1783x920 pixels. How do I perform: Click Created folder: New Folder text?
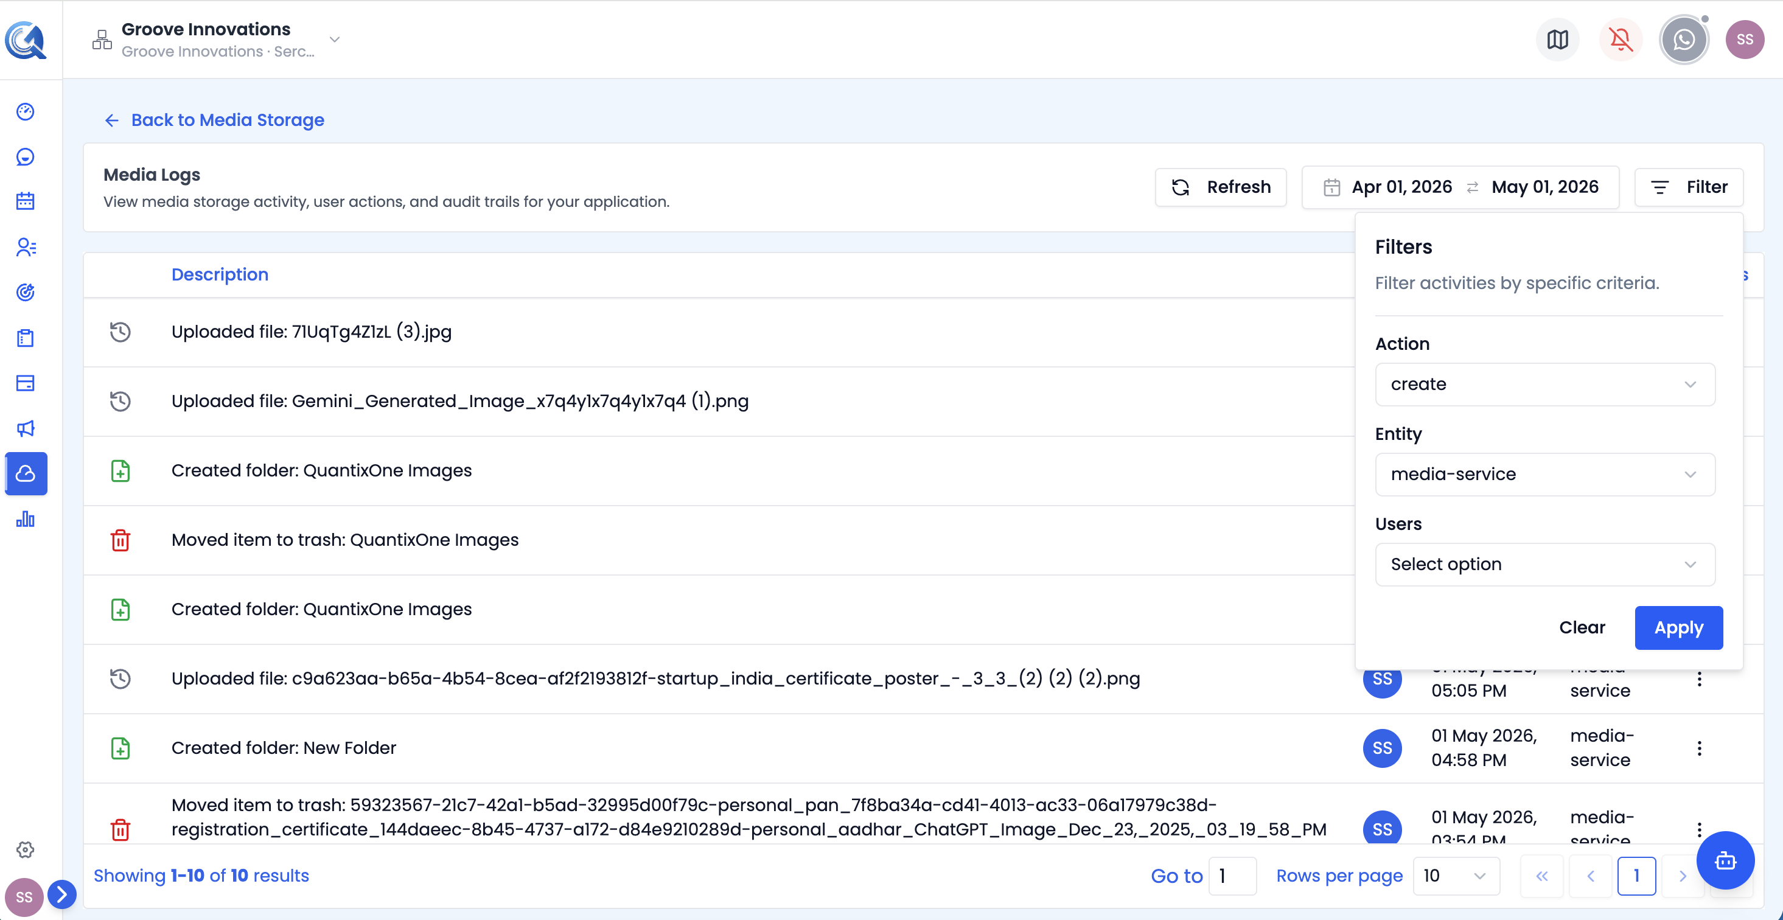click(x=283, y=748)
